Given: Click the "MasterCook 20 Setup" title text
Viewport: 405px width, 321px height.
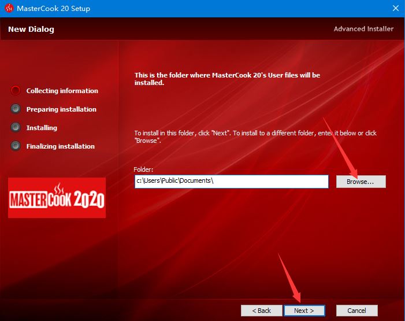Looking at the screenshot, I should pos(54,9).
